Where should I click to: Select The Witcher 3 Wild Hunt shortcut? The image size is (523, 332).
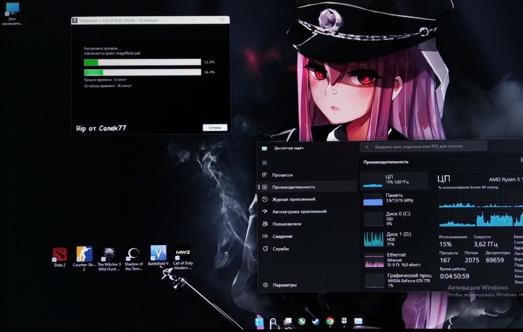109,259
